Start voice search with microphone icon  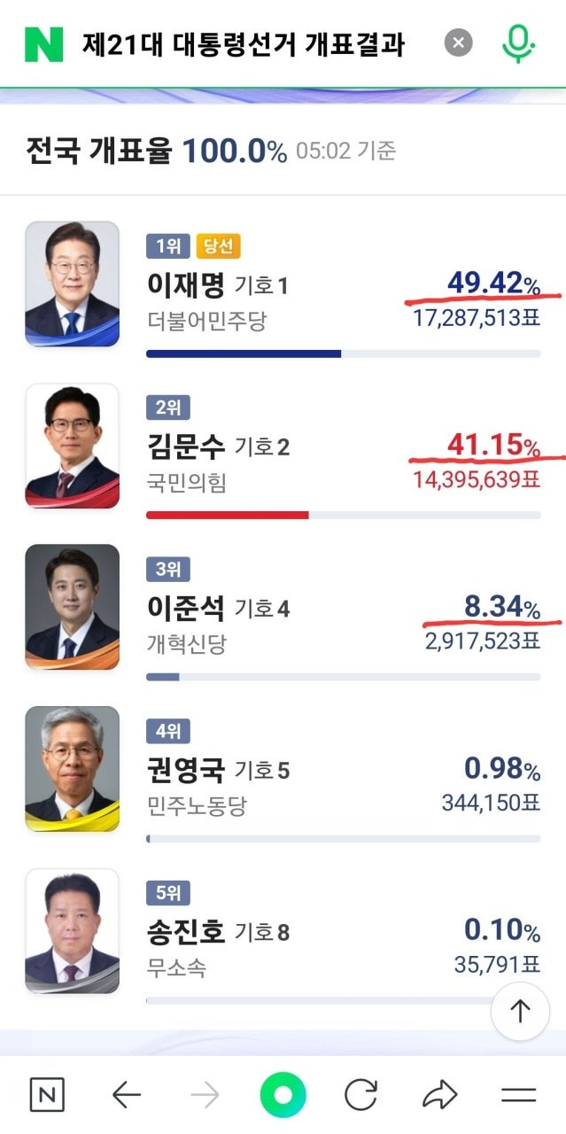point(518,43)
